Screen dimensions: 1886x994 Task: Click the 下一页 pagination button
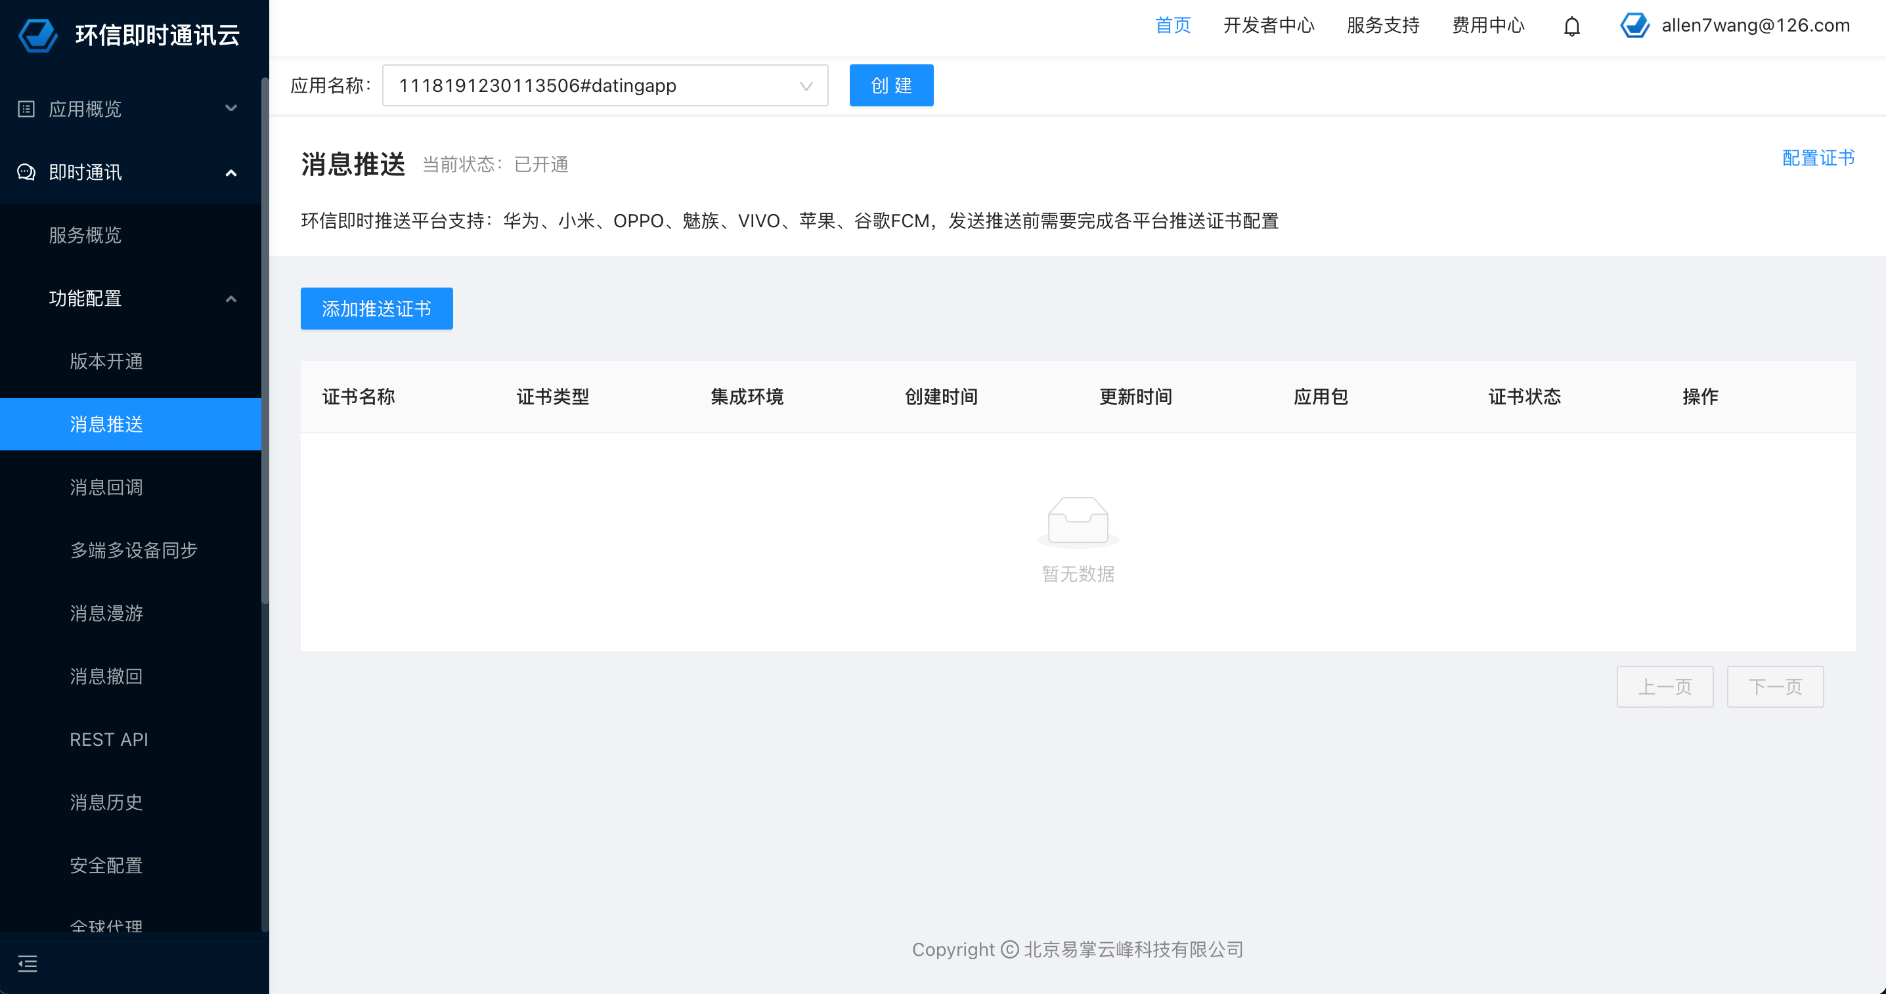click(1775, 686)
